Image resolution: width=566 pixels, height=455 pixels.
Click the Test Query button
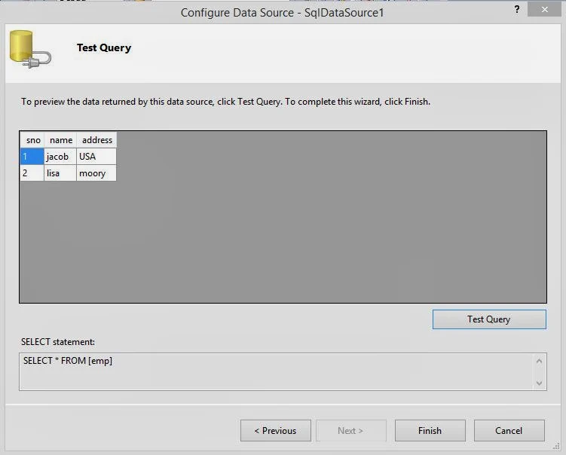(x=489, y=319)
